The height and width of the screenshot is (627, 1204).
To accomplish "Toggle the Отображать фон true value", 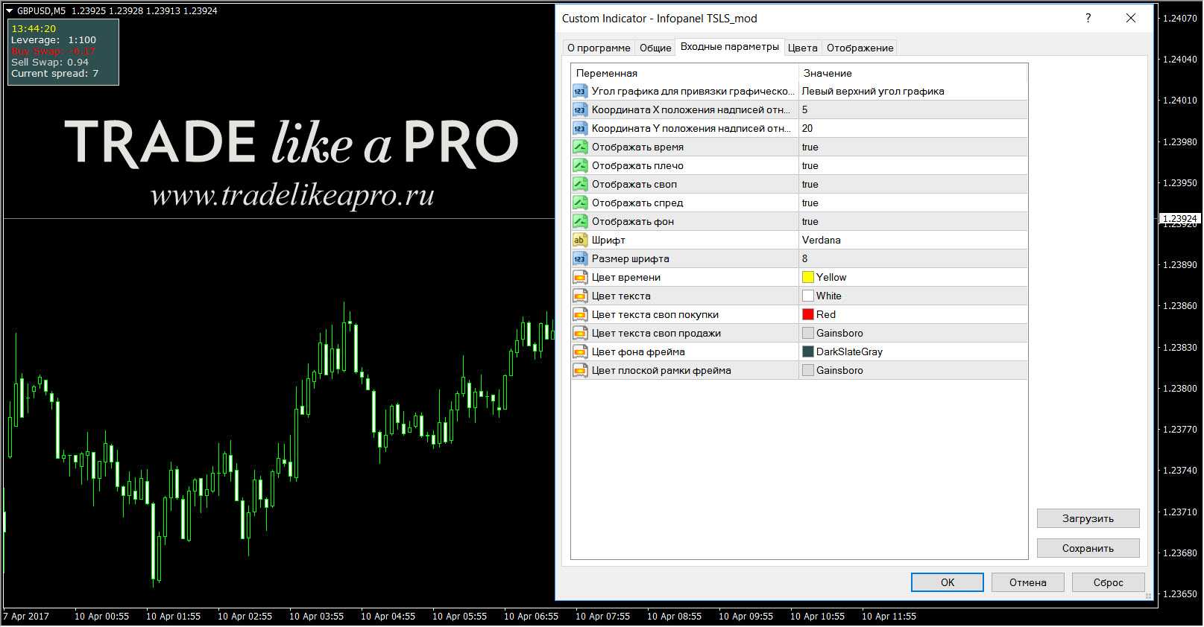I will pyautogui.click(x=810, y=221).
